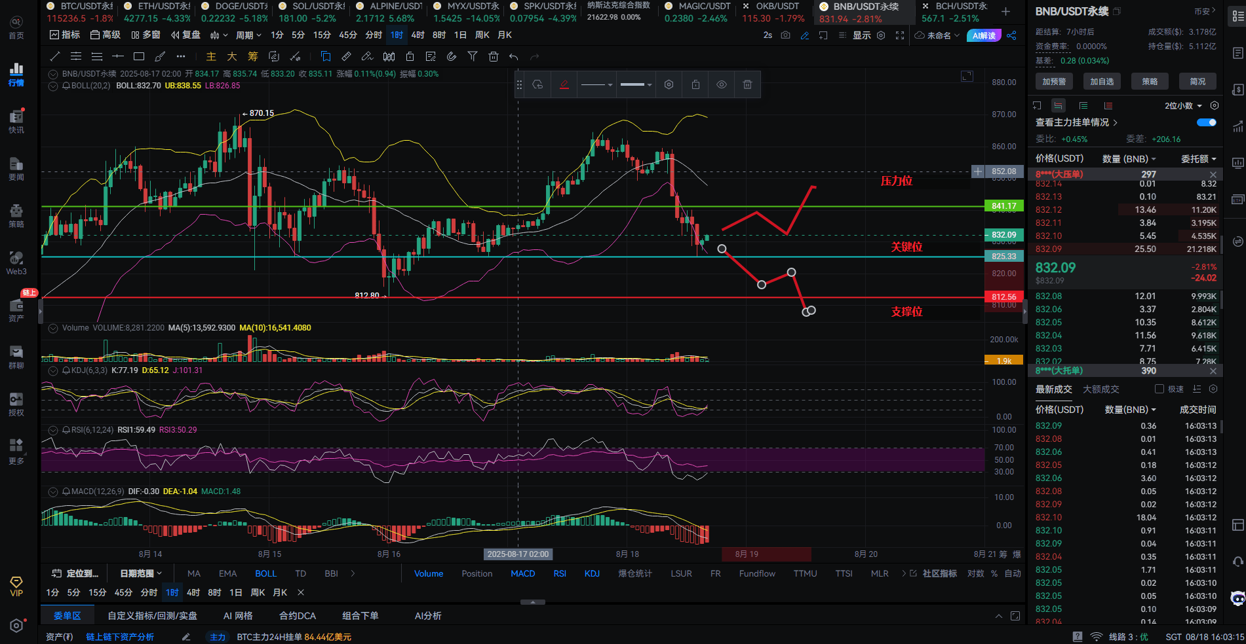Toggle 查看主力挂单情况 switch

coord(1206,122)
